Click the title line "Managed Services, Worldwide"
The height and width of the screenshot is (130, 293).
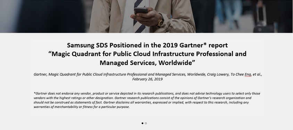tap(147, 63)
